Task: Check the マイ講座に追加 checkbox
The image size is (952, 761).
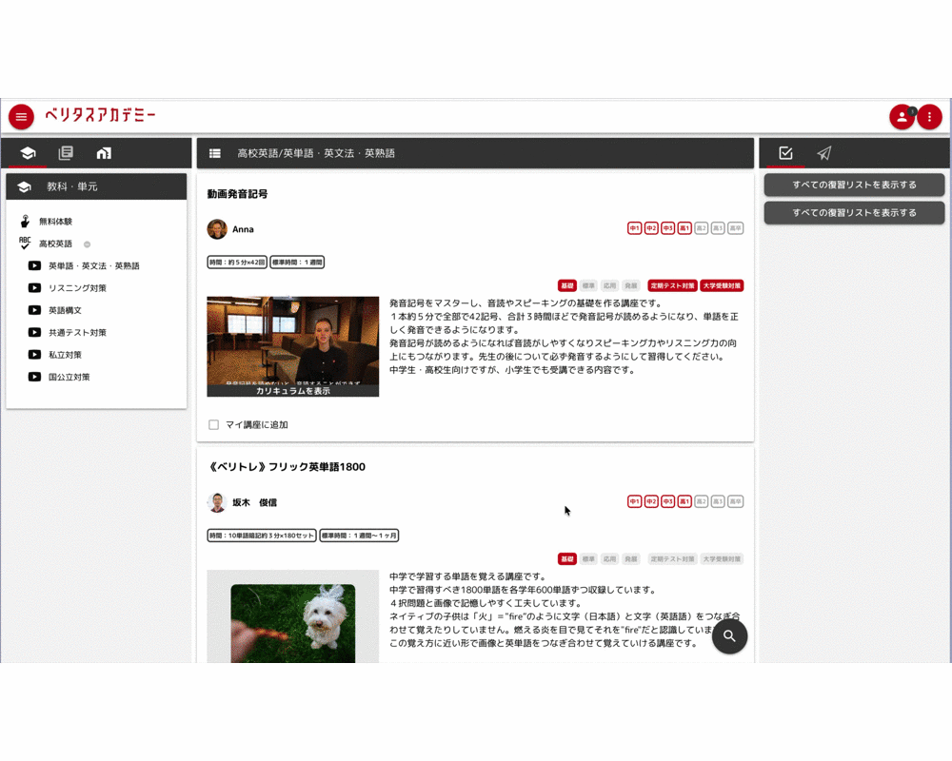Action: (x=213, y=425)
